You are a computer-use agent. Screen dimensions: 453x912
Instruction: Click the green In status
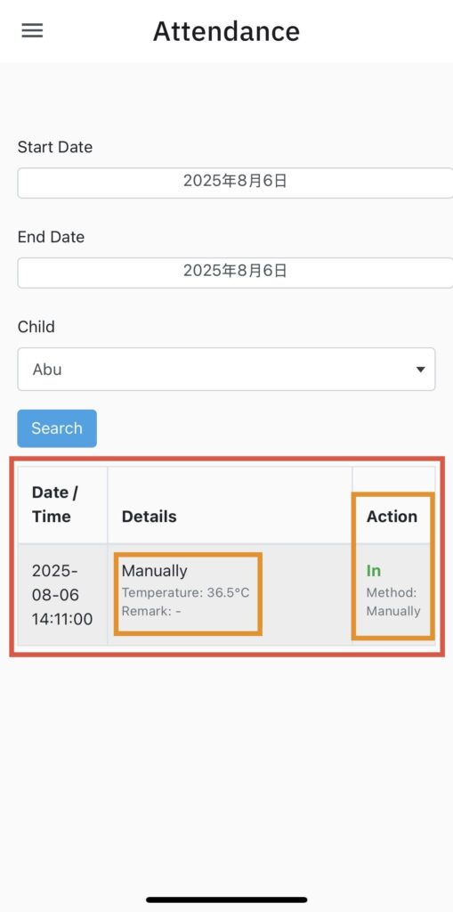373,571
